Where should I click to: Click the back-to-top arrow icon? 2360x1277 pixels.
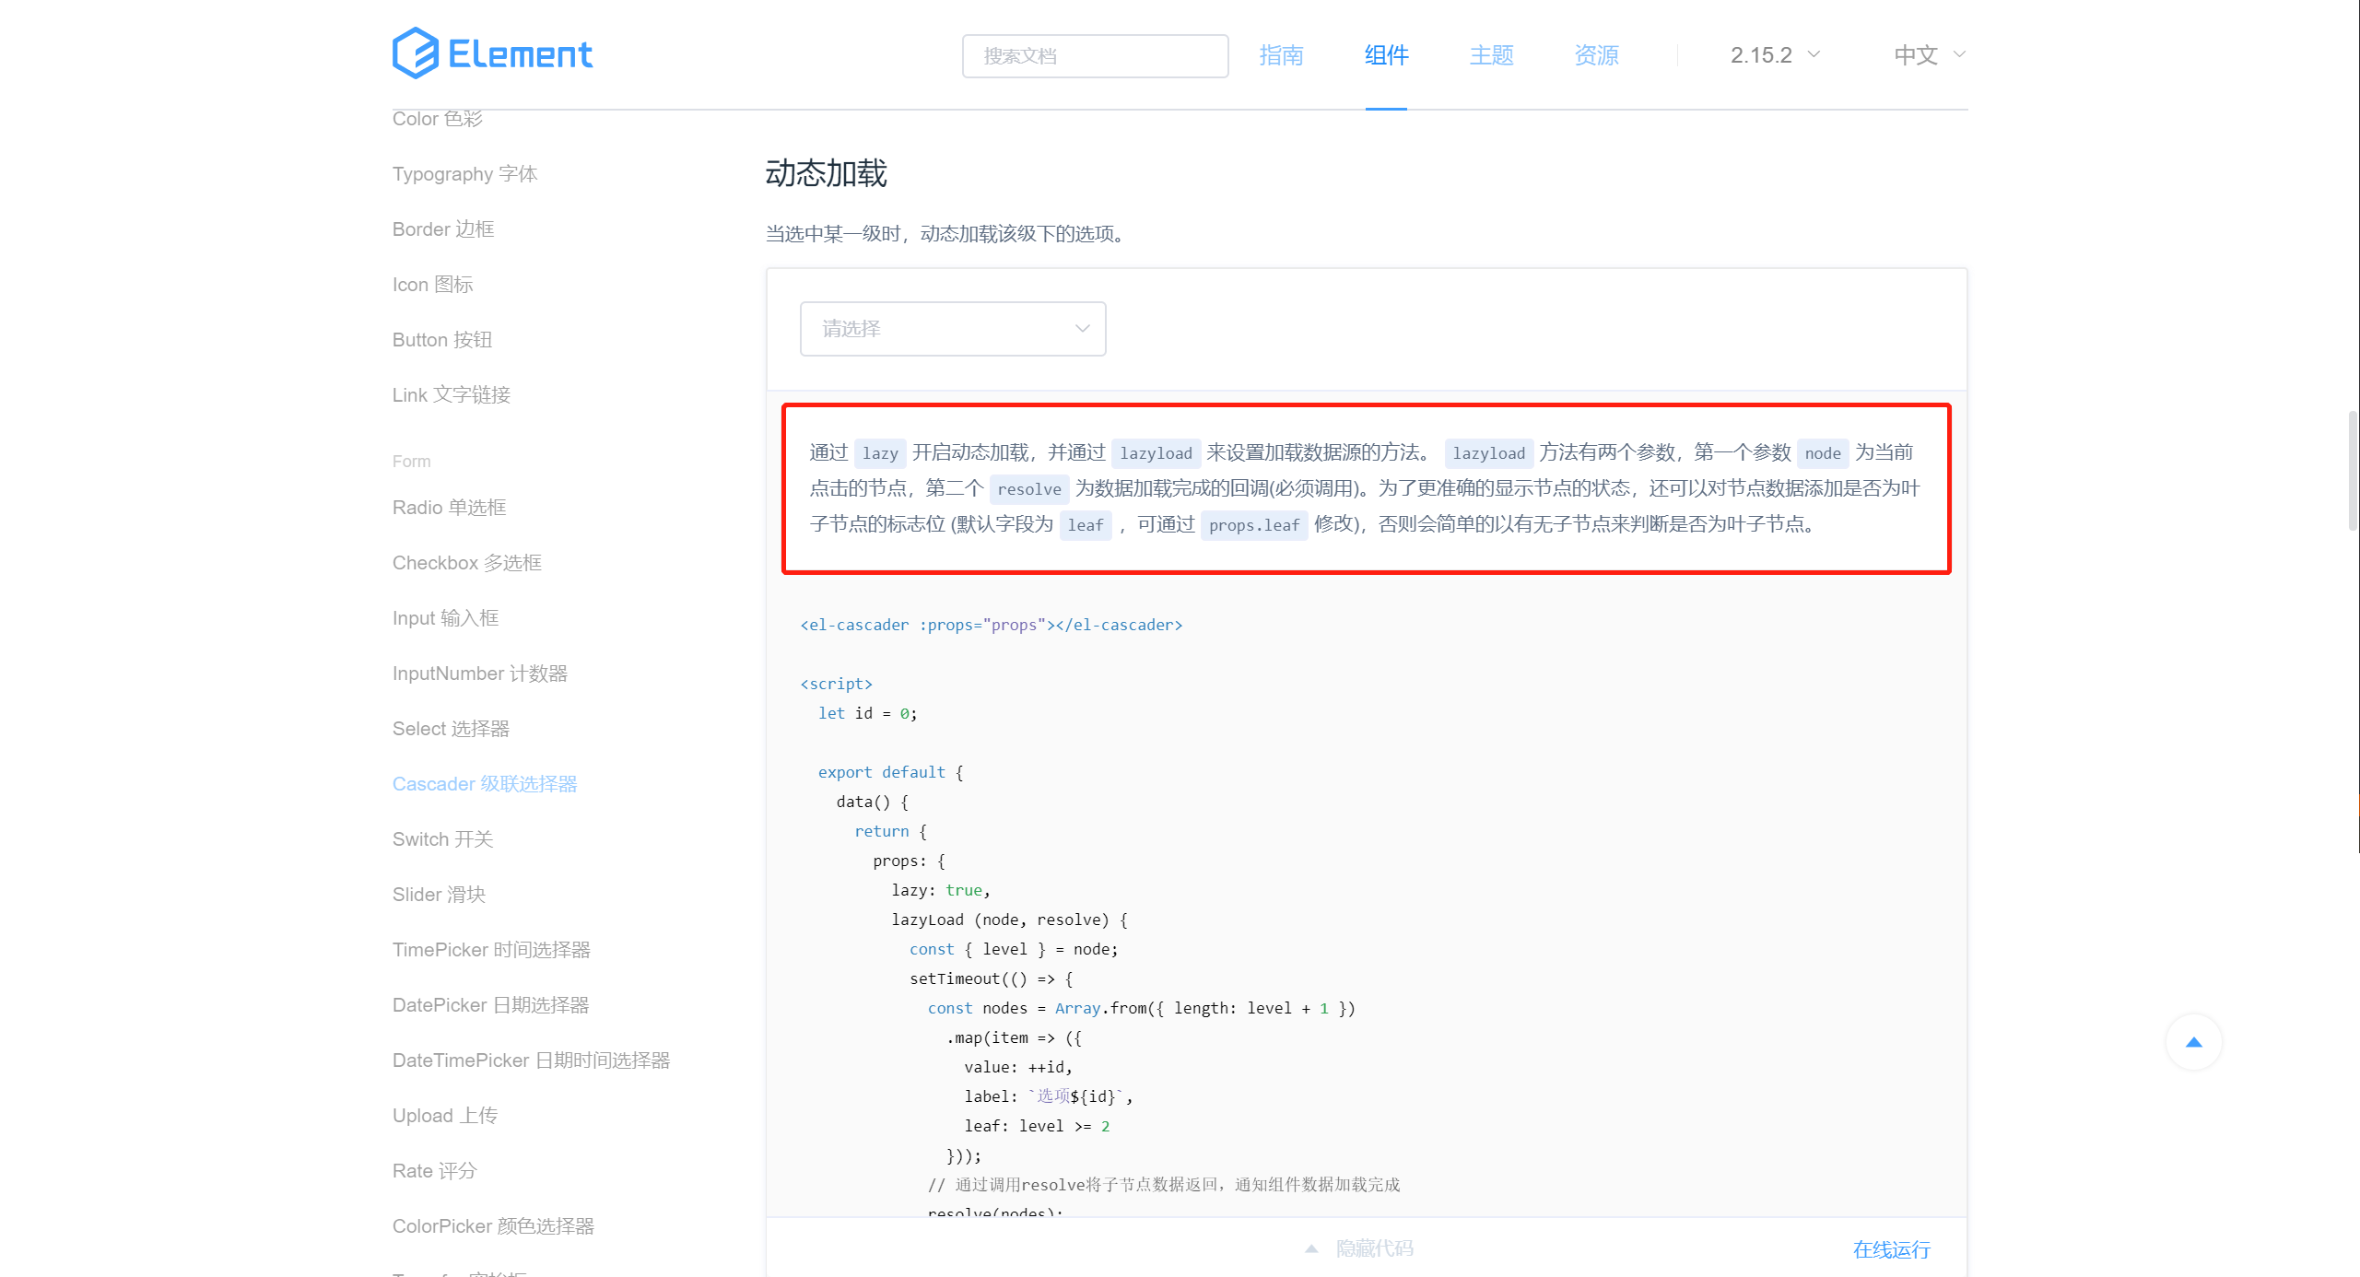pyautogui.click(x=2193, y=1042)
